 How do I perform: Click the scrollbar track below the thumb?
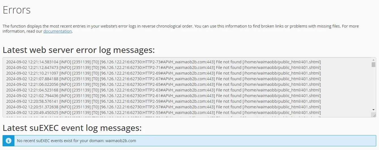point(373,87)
